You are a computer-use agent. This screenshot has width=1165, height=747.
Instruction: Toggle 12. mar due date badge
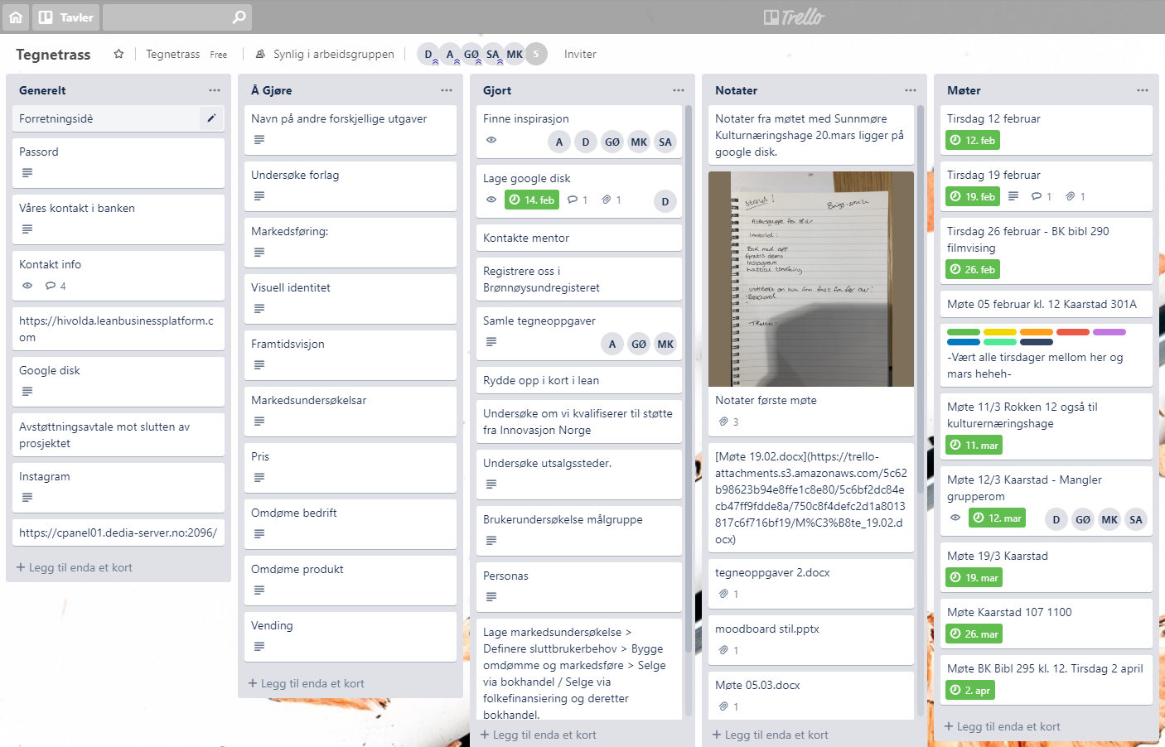(x=998, y=518)
